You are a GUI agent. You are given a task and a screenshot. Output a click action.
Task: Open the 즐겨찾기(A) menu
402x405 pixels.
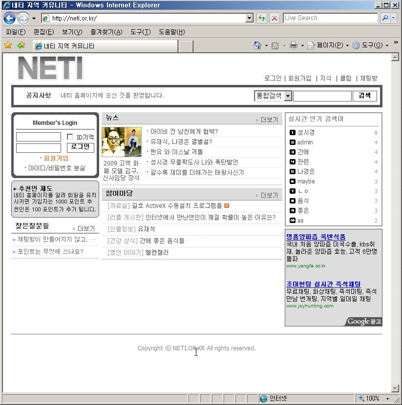[x=106, y=32]
